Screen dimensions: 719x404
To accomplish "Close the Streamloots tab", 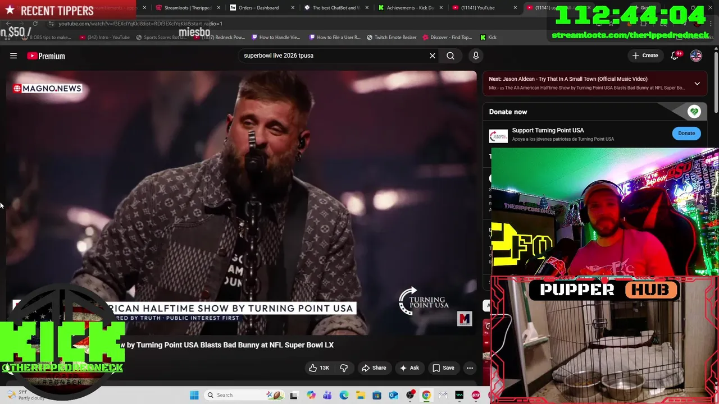I will coord(219,7).
